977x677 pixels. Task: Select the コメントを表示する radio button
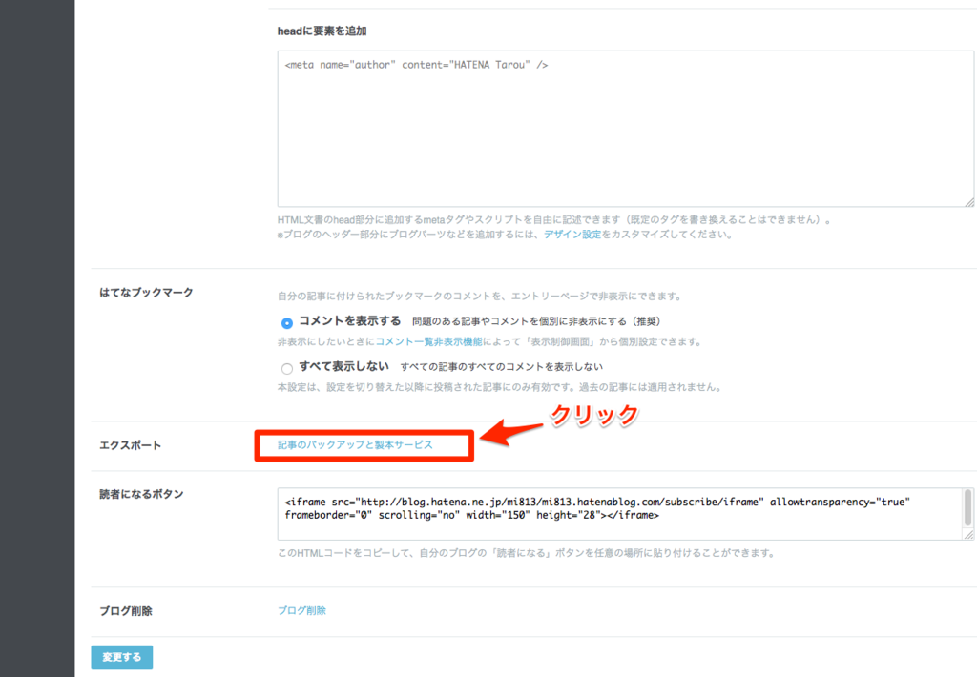[x=287, y=323]
